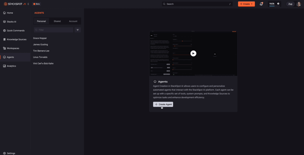Open Workspaces section

(x=15, y=48)
